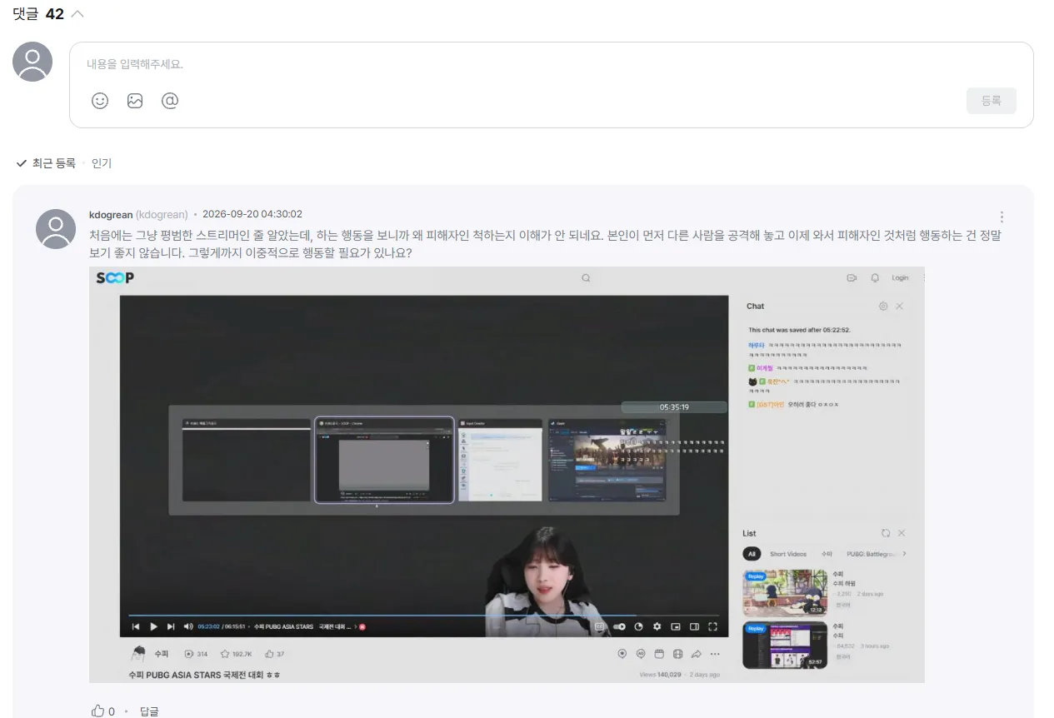The height and width of the screenshot is (718, 1054).
Task: Click the chat user 하루다
Action: point(756,345)
